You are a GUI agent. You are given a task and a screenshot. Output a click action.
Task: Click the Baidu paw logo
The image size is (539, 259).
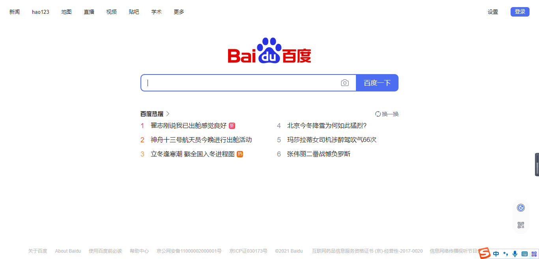(269, 51)
